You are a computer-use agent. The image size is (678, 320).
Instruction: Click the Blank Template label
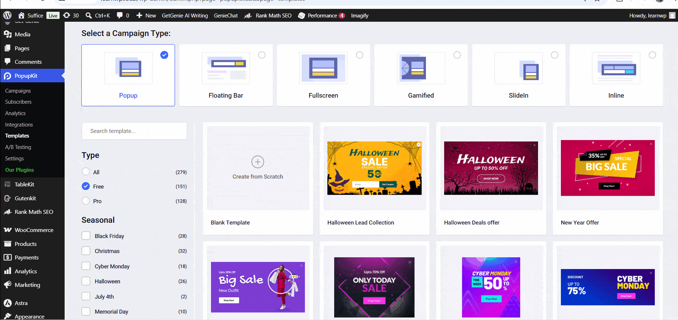click(x=230, y=222)
